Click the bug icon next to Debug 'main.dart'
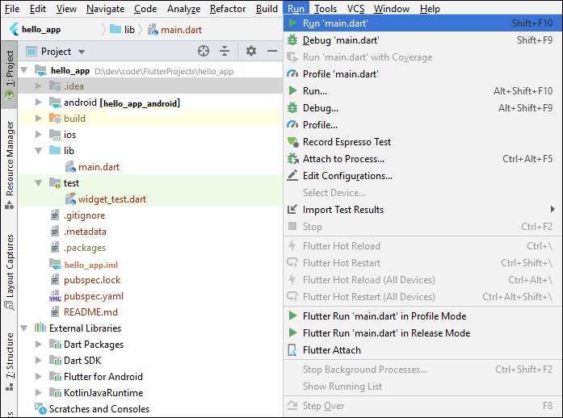The height and width of the screenshot is (418, 563). pos(292,40)
